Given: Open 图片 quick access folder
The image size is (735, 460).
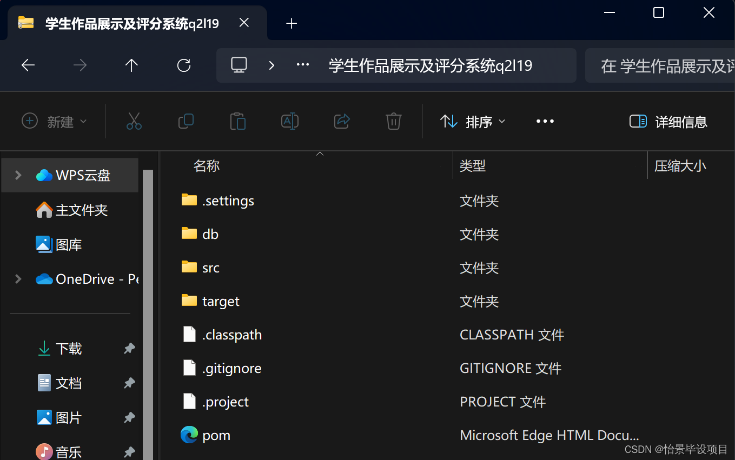Looking at the screenshot, I should click(x=59, y=418).
